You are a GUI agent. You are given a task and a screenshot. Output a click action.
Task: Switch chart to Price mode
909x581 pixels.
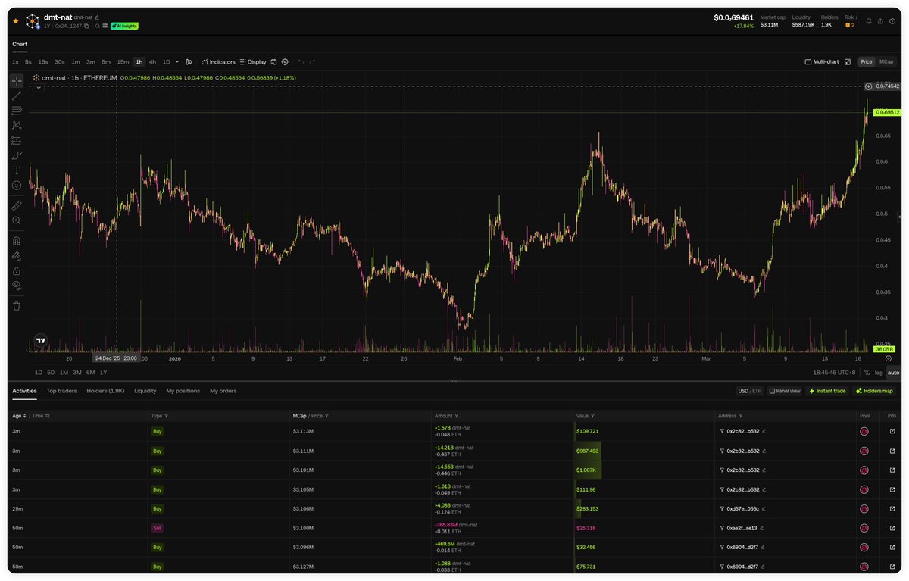867,62
